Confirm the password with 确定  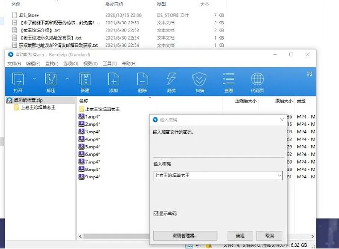pos(240,236)
